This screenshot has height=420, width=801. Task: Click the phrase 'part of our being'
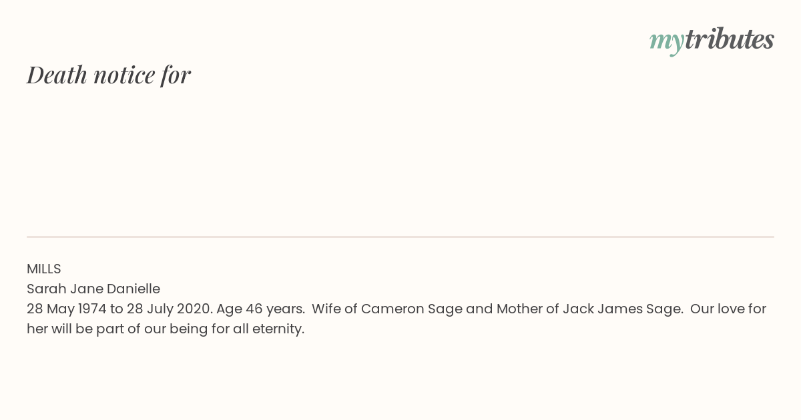[152, 329]
